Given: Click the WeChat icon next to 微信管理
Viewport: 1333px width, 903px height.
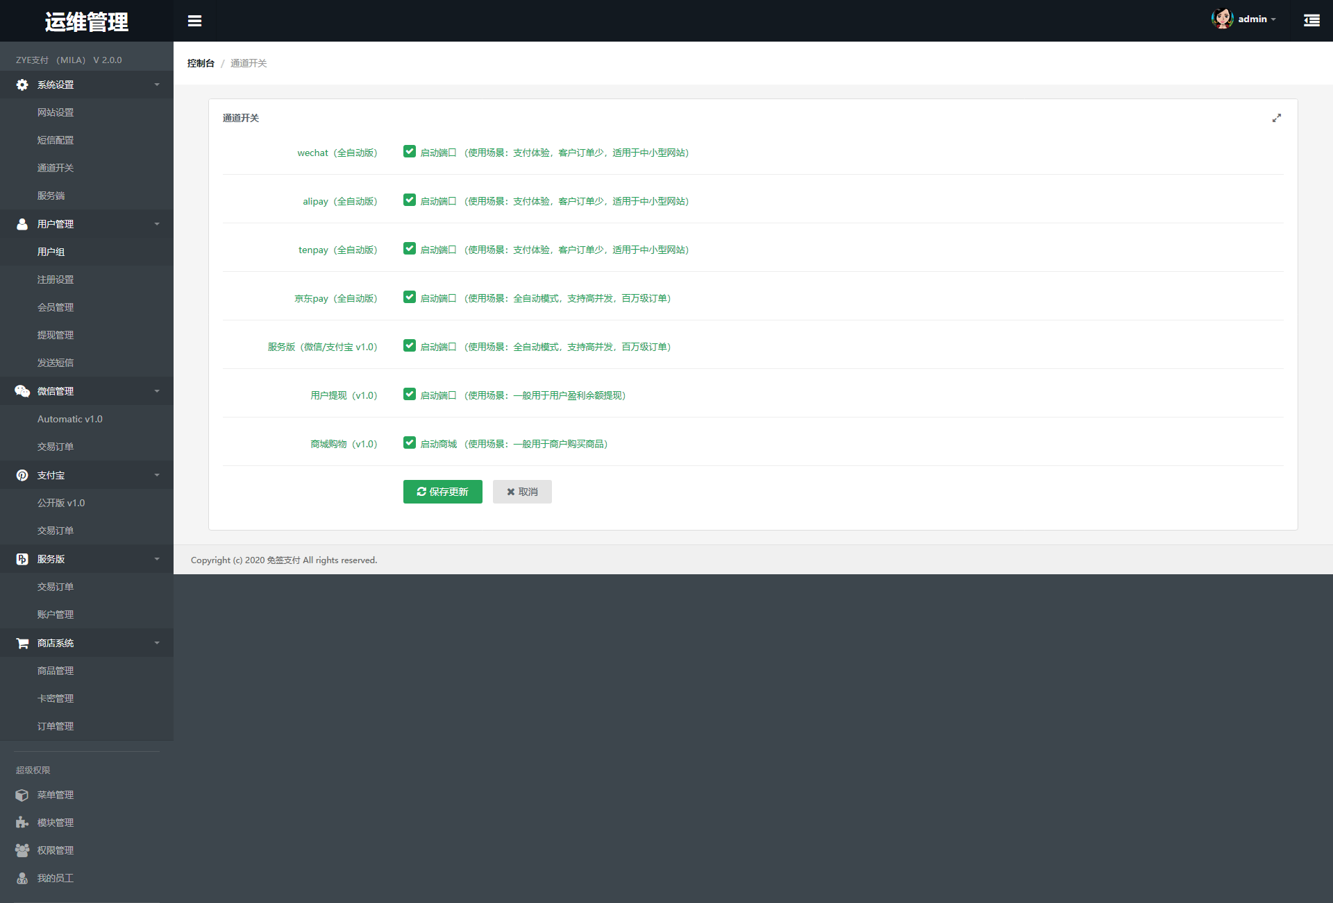Looking at the screenshot, I should pos(22,391).
